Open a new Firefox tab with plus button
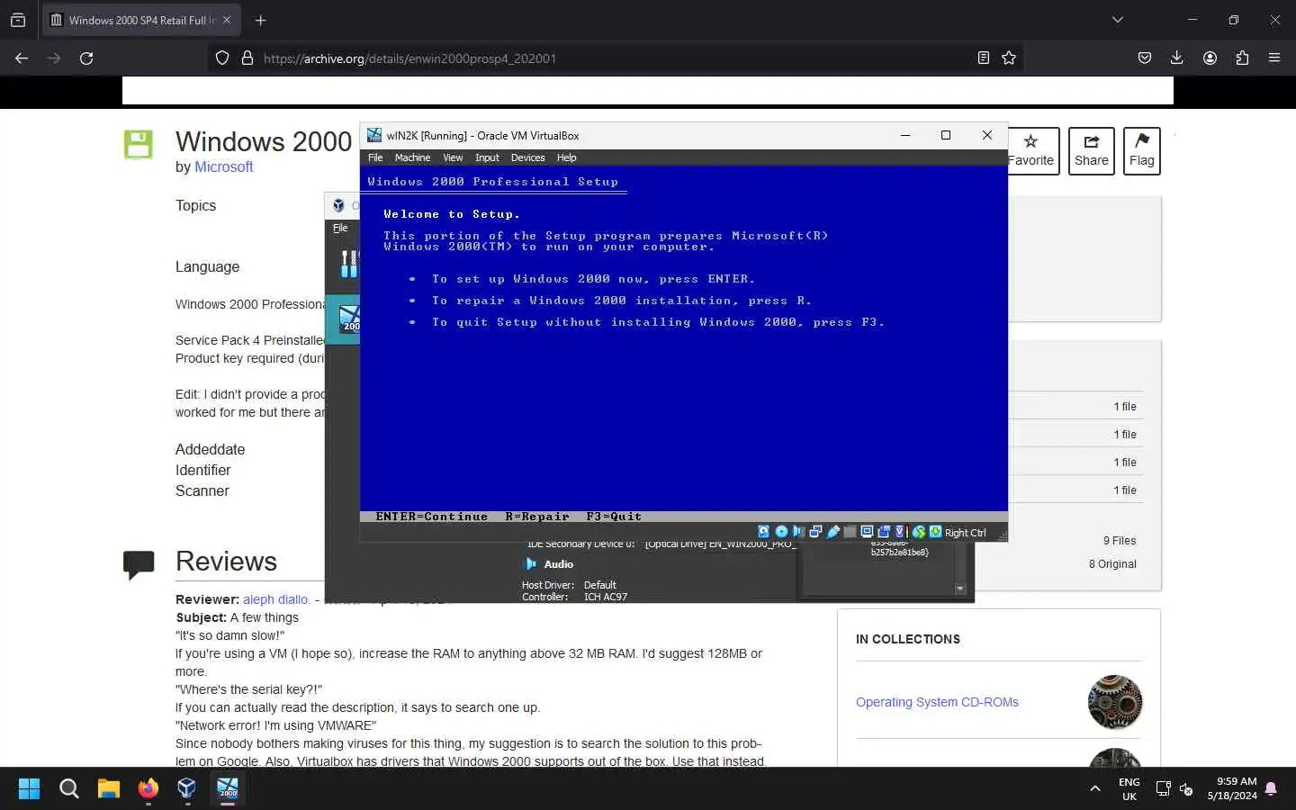The image size is (1296, 810). click(260, 20)
